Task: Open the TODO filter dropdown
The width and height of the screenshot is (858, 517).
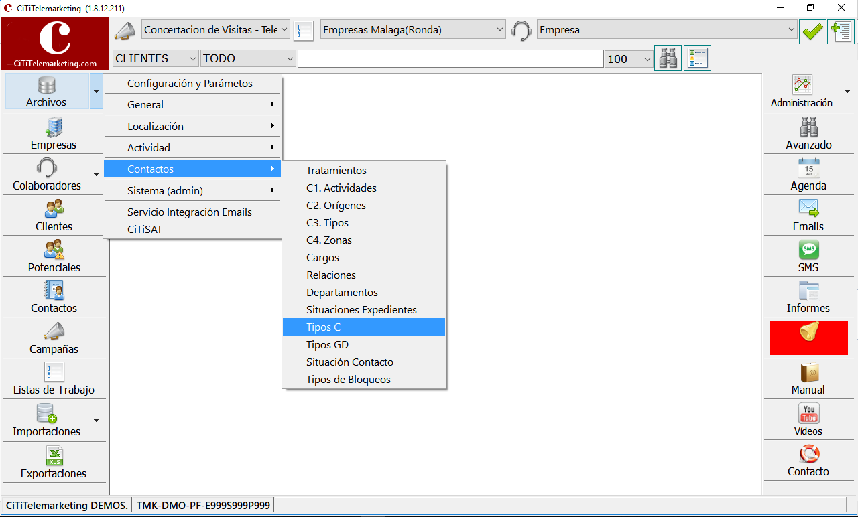Action: coord(249,58)
